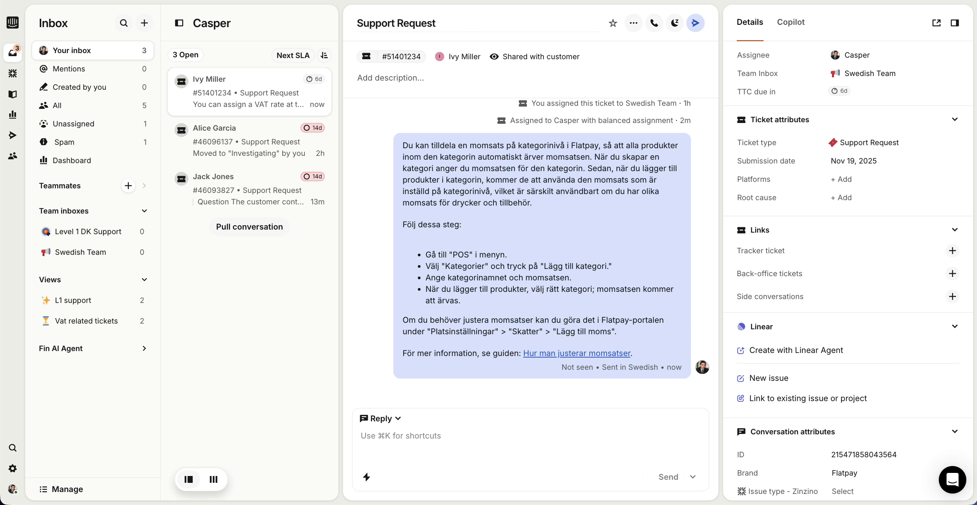Open Contacts from the left sidebar
977x505 pixels.
click(x=13, y=155)
